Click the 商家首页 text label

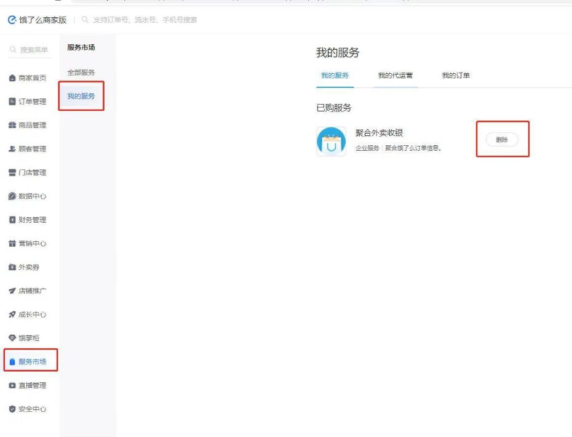click(33, 78)
